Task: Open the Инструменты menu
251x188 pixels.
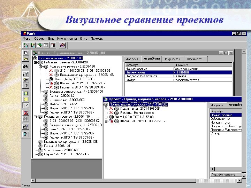Action: pos(67,39)
